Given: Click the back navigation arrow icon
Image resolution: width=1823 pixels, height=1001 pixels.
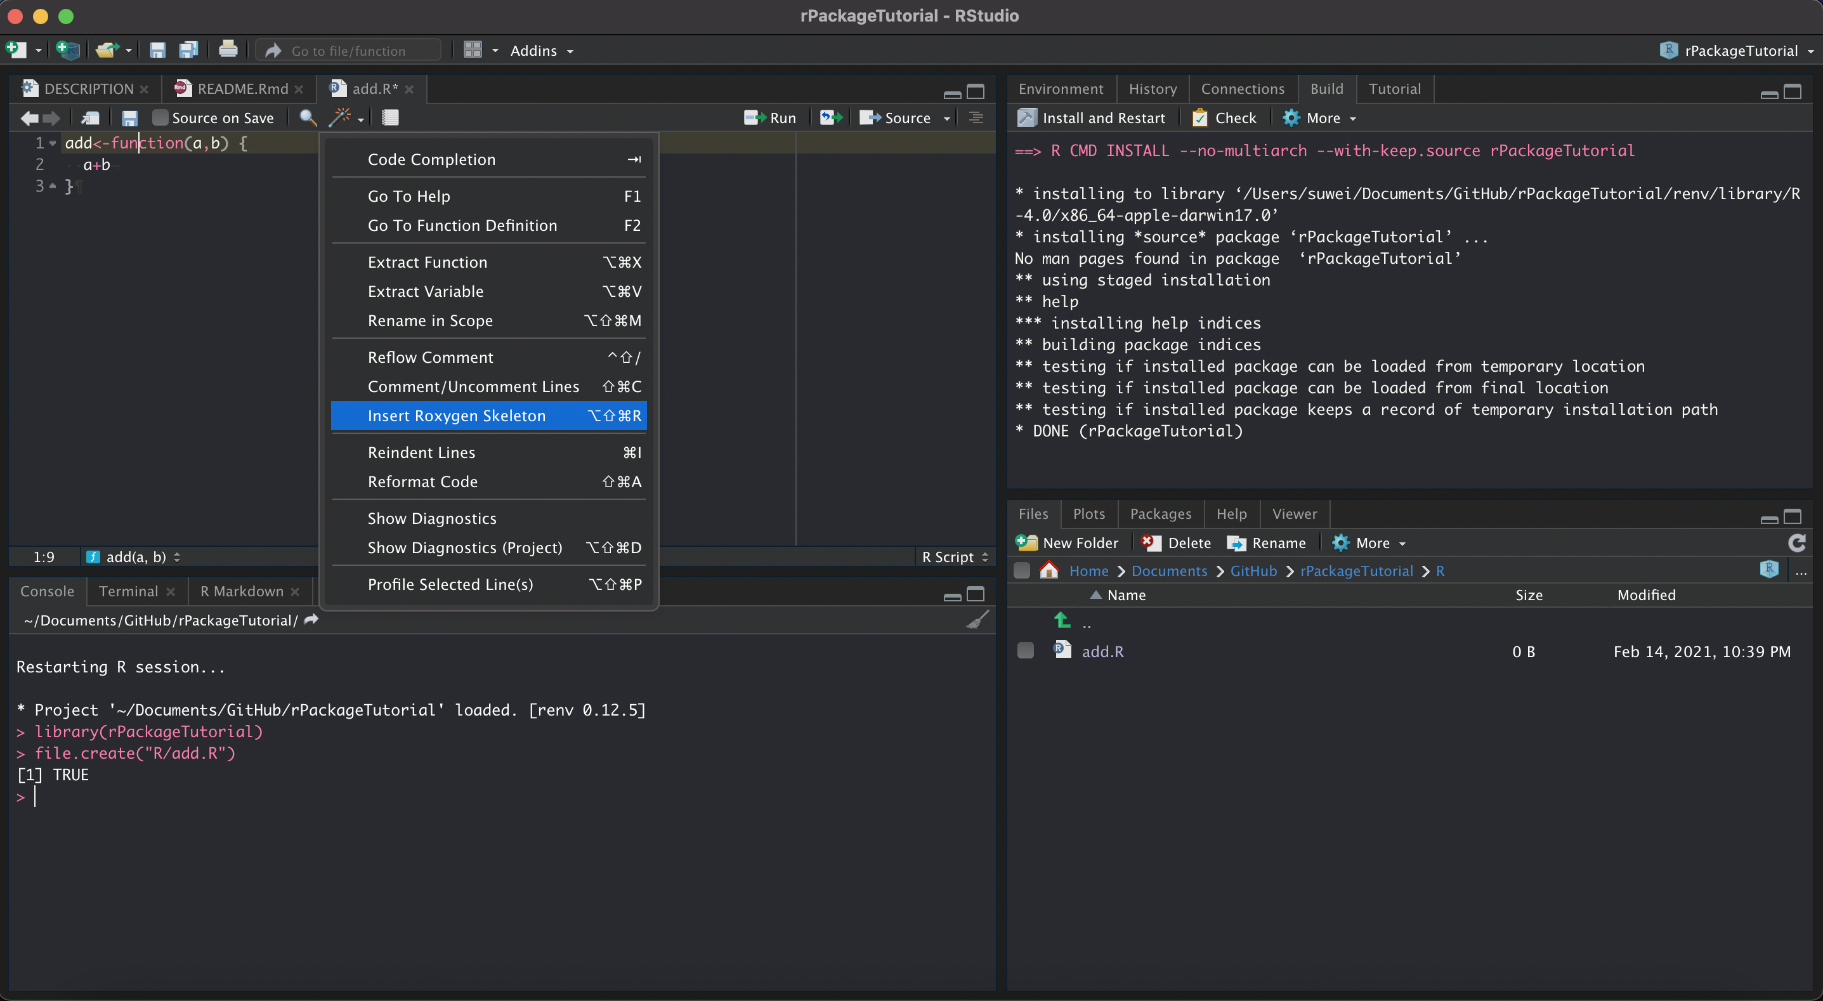Looking at the screenshot, I should 29,117.
